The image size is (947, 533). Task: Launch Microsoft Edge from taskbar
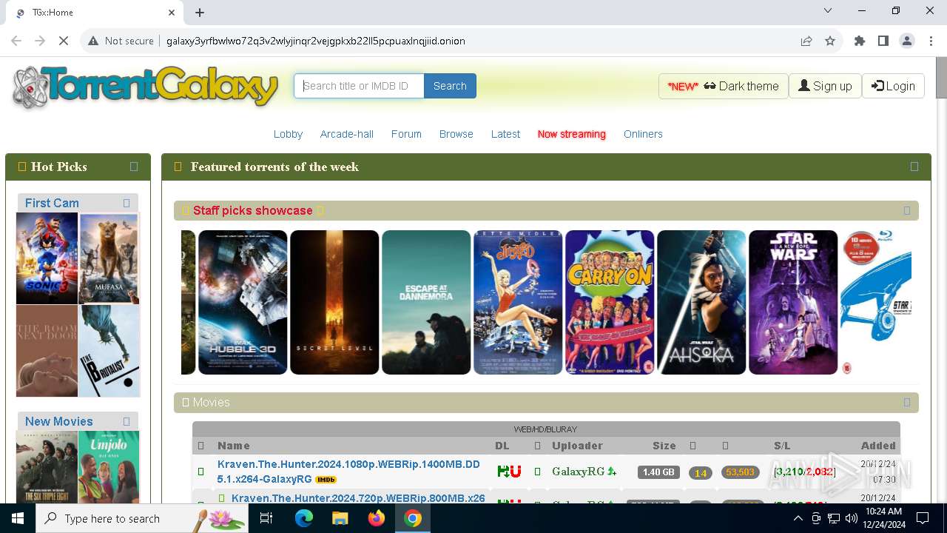[304, 518]
